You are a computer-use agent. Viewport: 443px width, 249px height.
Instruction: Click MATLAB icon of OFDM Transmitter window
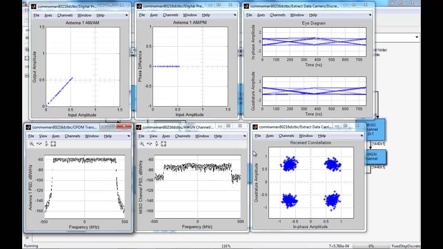(x=28, y=127)
